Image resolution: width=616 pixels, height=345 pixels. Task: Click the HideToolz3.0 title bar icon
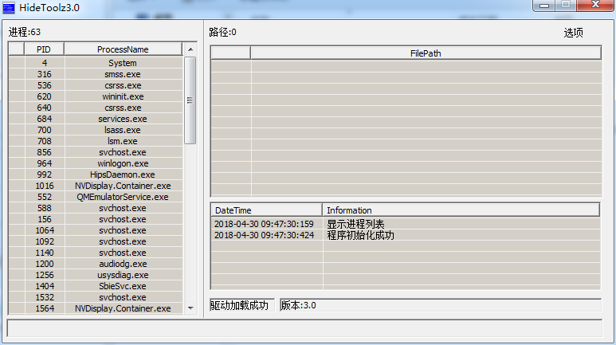[9, 8]
